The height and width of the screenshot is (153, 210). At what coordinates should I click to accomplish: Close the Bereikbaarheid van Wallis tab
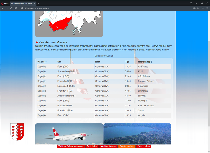pos(35,4)
